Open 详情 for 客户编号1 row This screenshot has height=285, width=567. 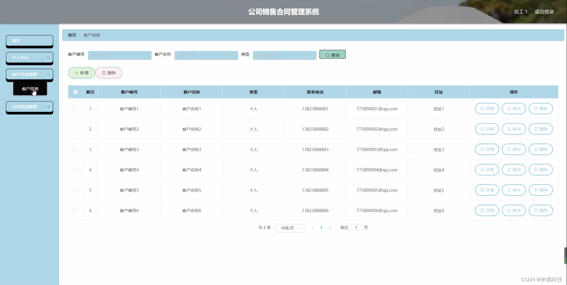point(487,108)
